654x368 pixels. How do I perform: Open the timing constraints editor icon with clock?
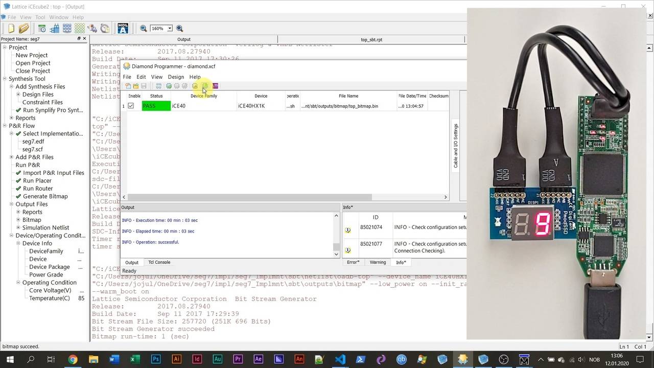pyautogui.click(x=42, y=29)
